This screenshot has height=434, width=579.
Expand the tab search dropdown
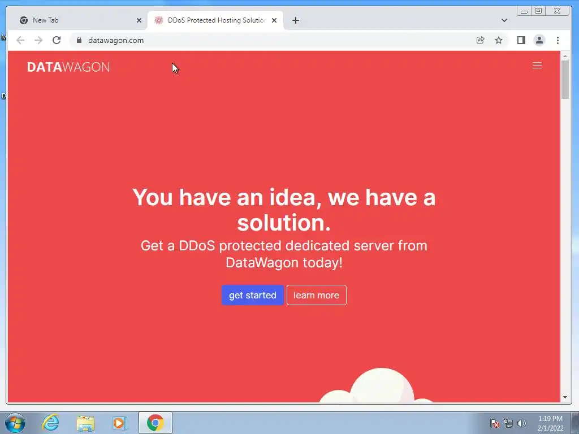[x=504, y=20]
